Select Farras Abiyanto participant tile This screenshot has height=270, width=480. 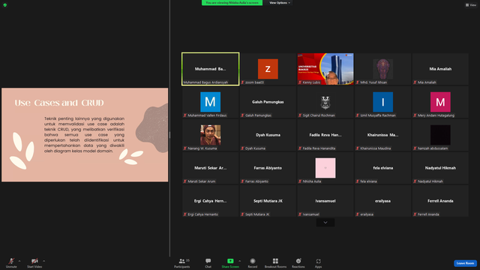pos(268,168)
